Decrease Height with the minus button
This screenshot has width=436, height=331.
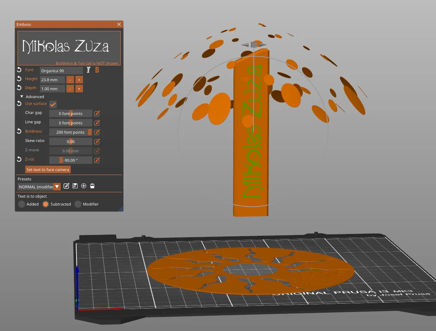point(70,80)
